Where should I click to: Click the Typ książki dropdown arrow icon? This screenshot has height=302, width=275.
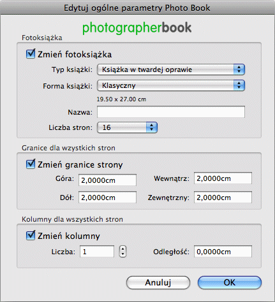click(x=239, y=69)
